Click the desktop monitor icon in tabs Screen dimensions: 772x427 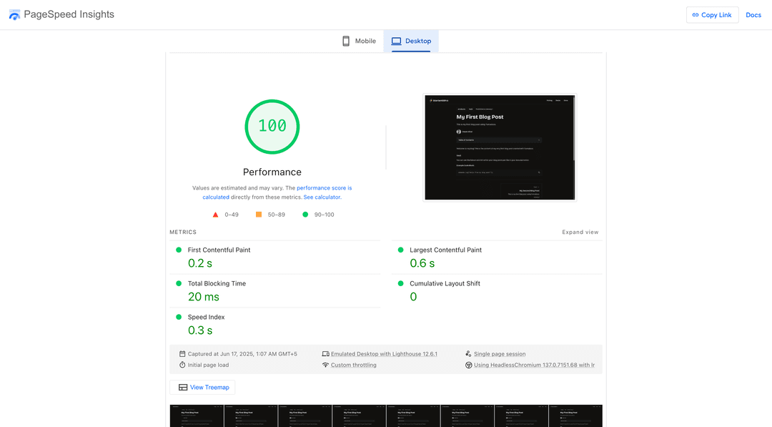tap(396, 41)
